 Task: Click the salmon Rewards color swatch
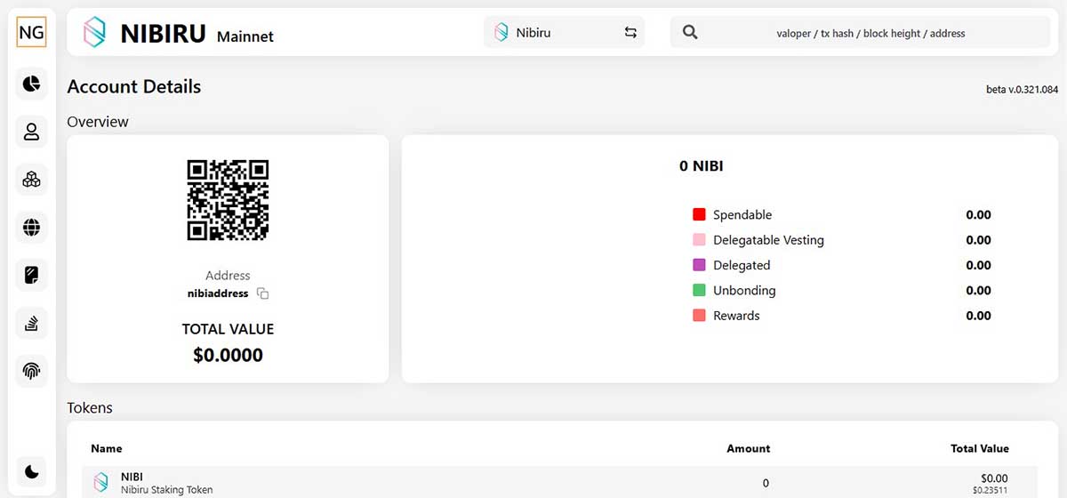pyautogui.click(x=699, y=316)
